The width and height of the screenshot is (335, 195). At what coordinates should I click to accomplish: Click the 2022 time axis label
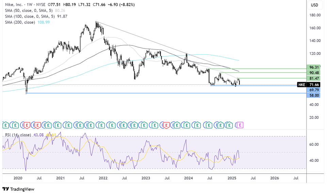(103, 178)
